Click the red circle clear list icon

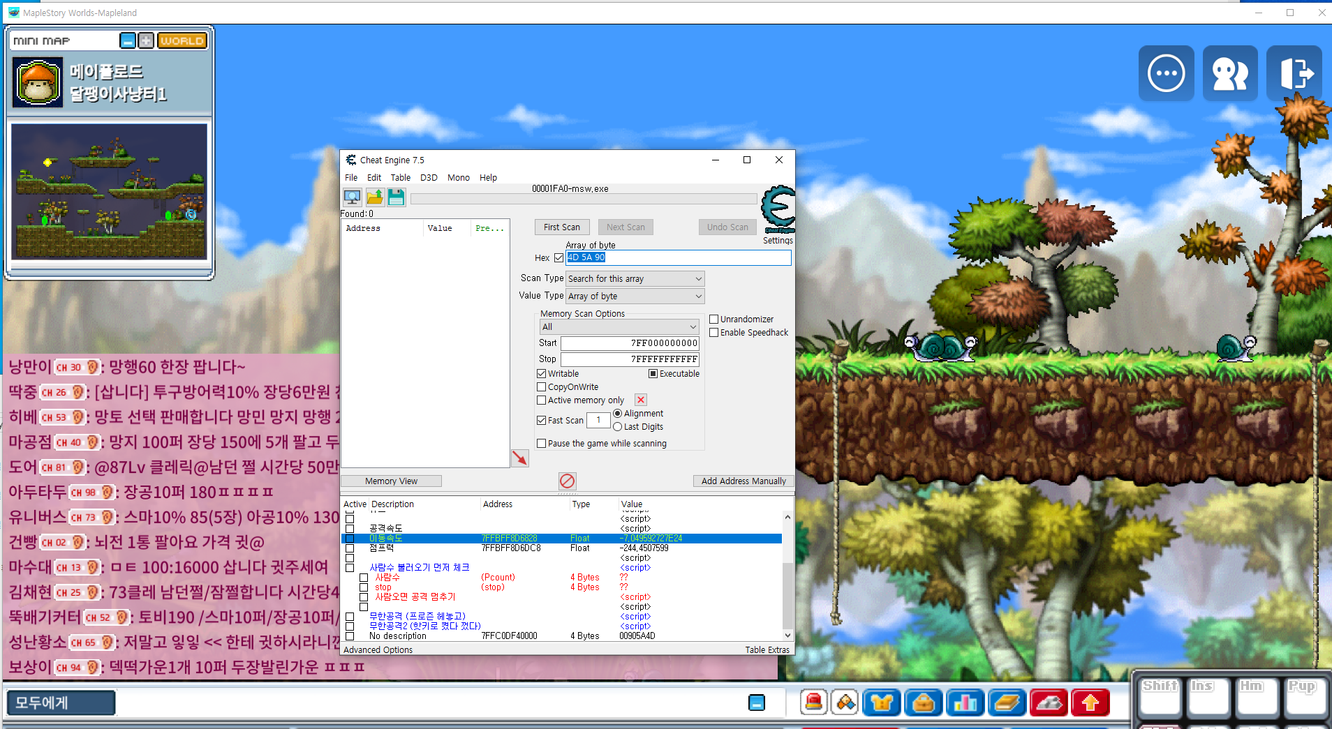tap(567, 481)
